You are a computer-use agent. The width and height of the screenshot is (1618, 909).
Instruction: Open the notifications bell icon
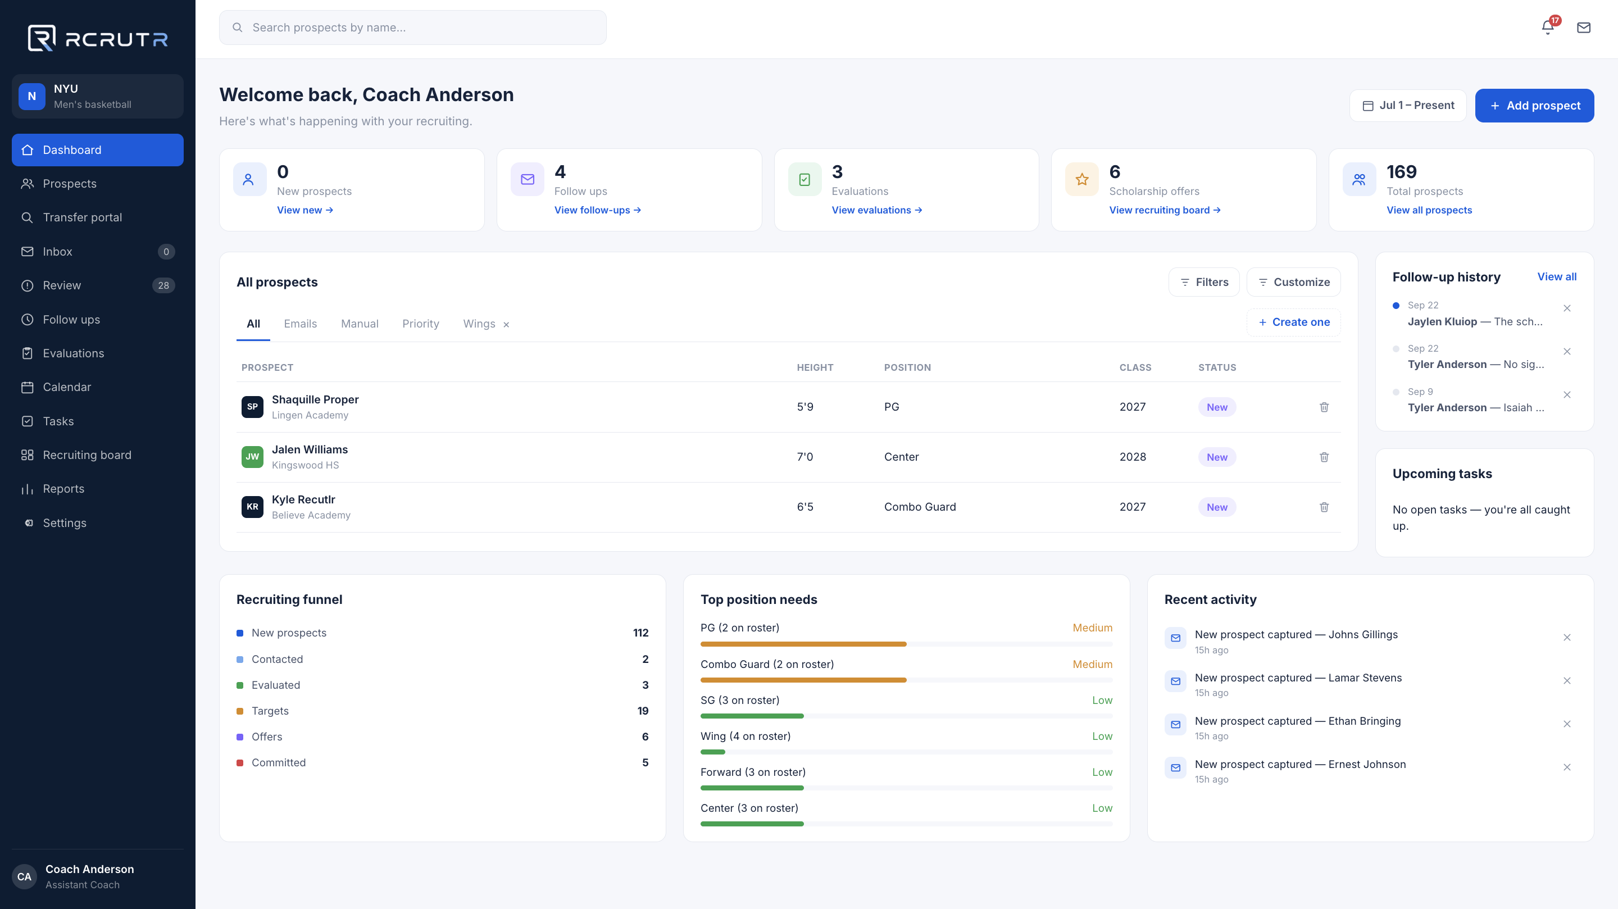1548,28
